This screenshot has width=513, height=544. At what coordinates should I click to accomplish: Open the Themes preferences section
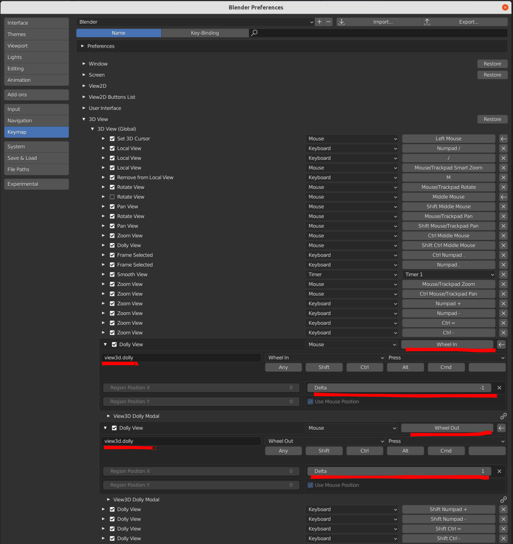point(37,34)
